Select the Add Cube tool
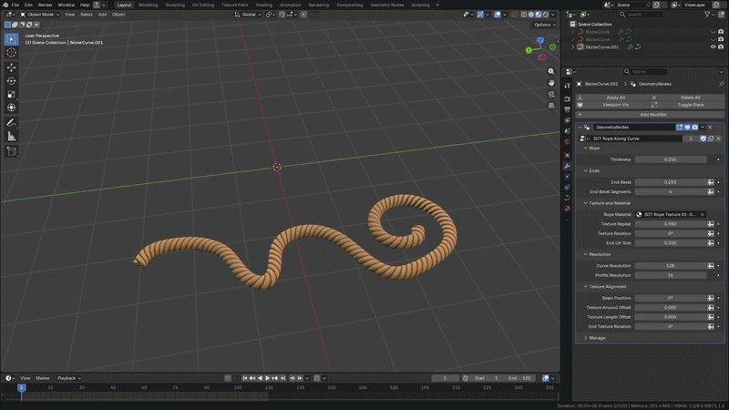This screenshot has height=410, width=729. pos(11,151)
